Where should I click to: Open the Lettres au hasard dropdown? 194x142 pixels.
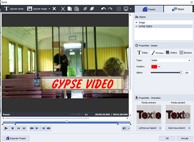tap(149, 128)
